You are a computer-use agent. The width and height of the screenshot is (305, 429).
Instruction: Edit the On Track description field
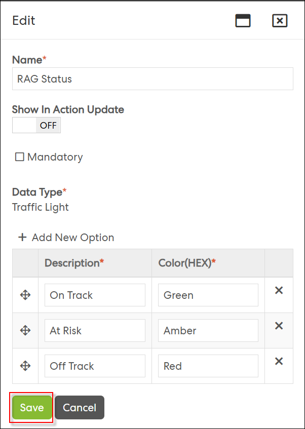[x=95, y=295]
